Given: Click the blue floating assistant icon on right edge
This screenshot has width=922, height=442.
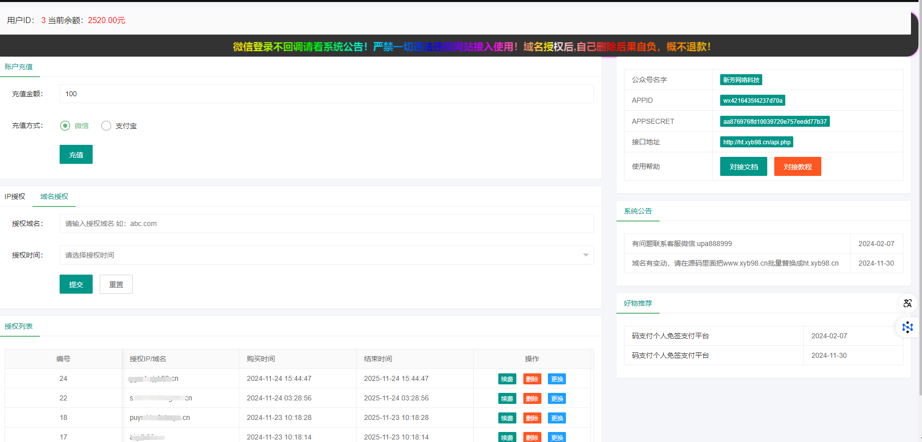Looking at the screenshot, I should [x=907, y=327].
